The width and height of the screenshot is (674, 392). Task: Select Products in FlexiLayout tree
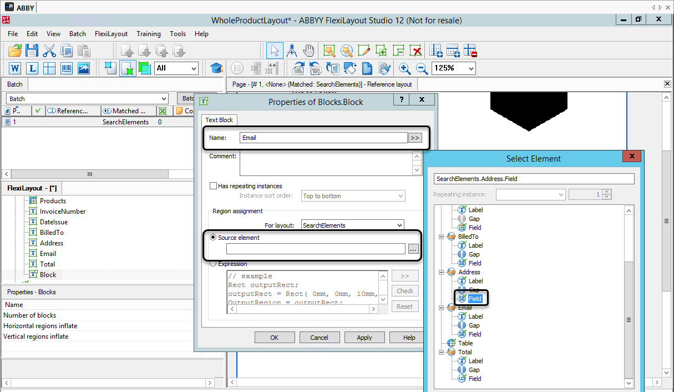[53, 201]
